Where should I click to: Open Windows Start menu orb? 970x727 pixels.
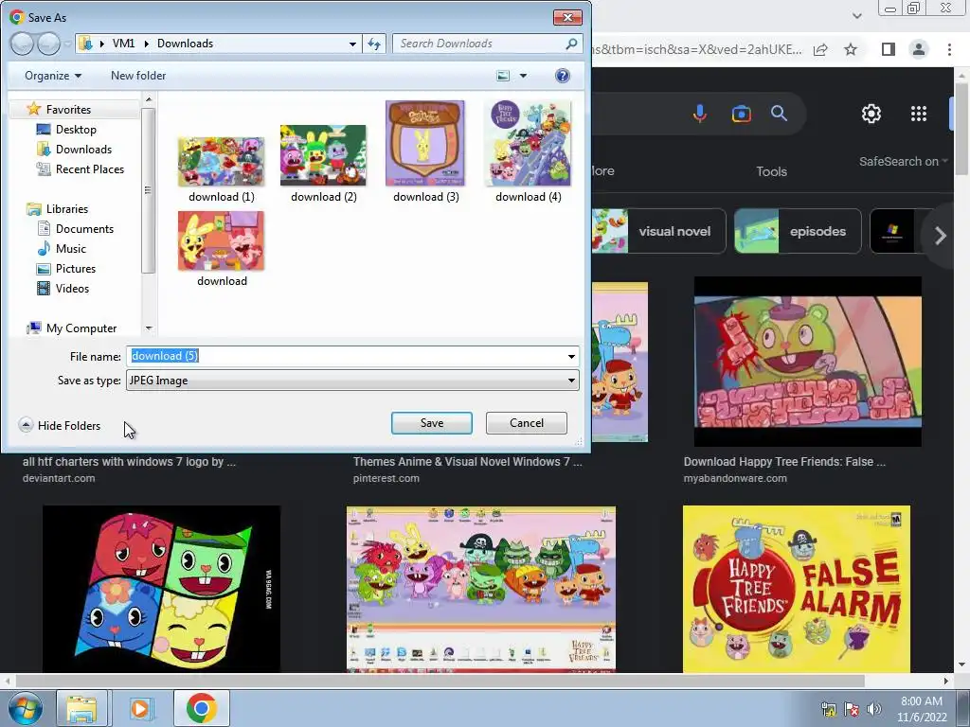coord(25,708)
